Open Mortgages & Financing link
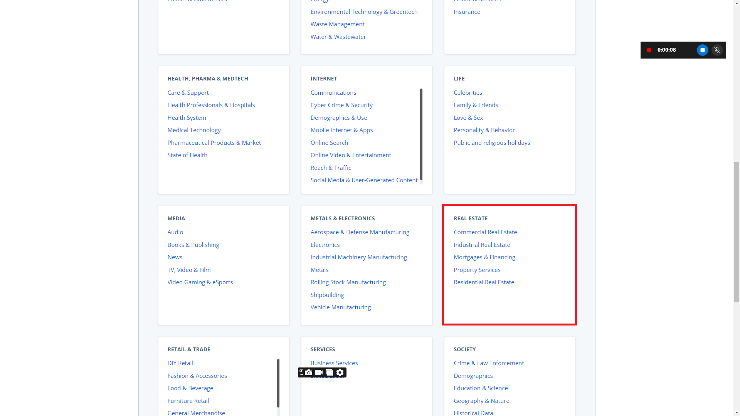The width and height of the screenshot is (740, 416). pyautogui.click(x=484, y=257)
